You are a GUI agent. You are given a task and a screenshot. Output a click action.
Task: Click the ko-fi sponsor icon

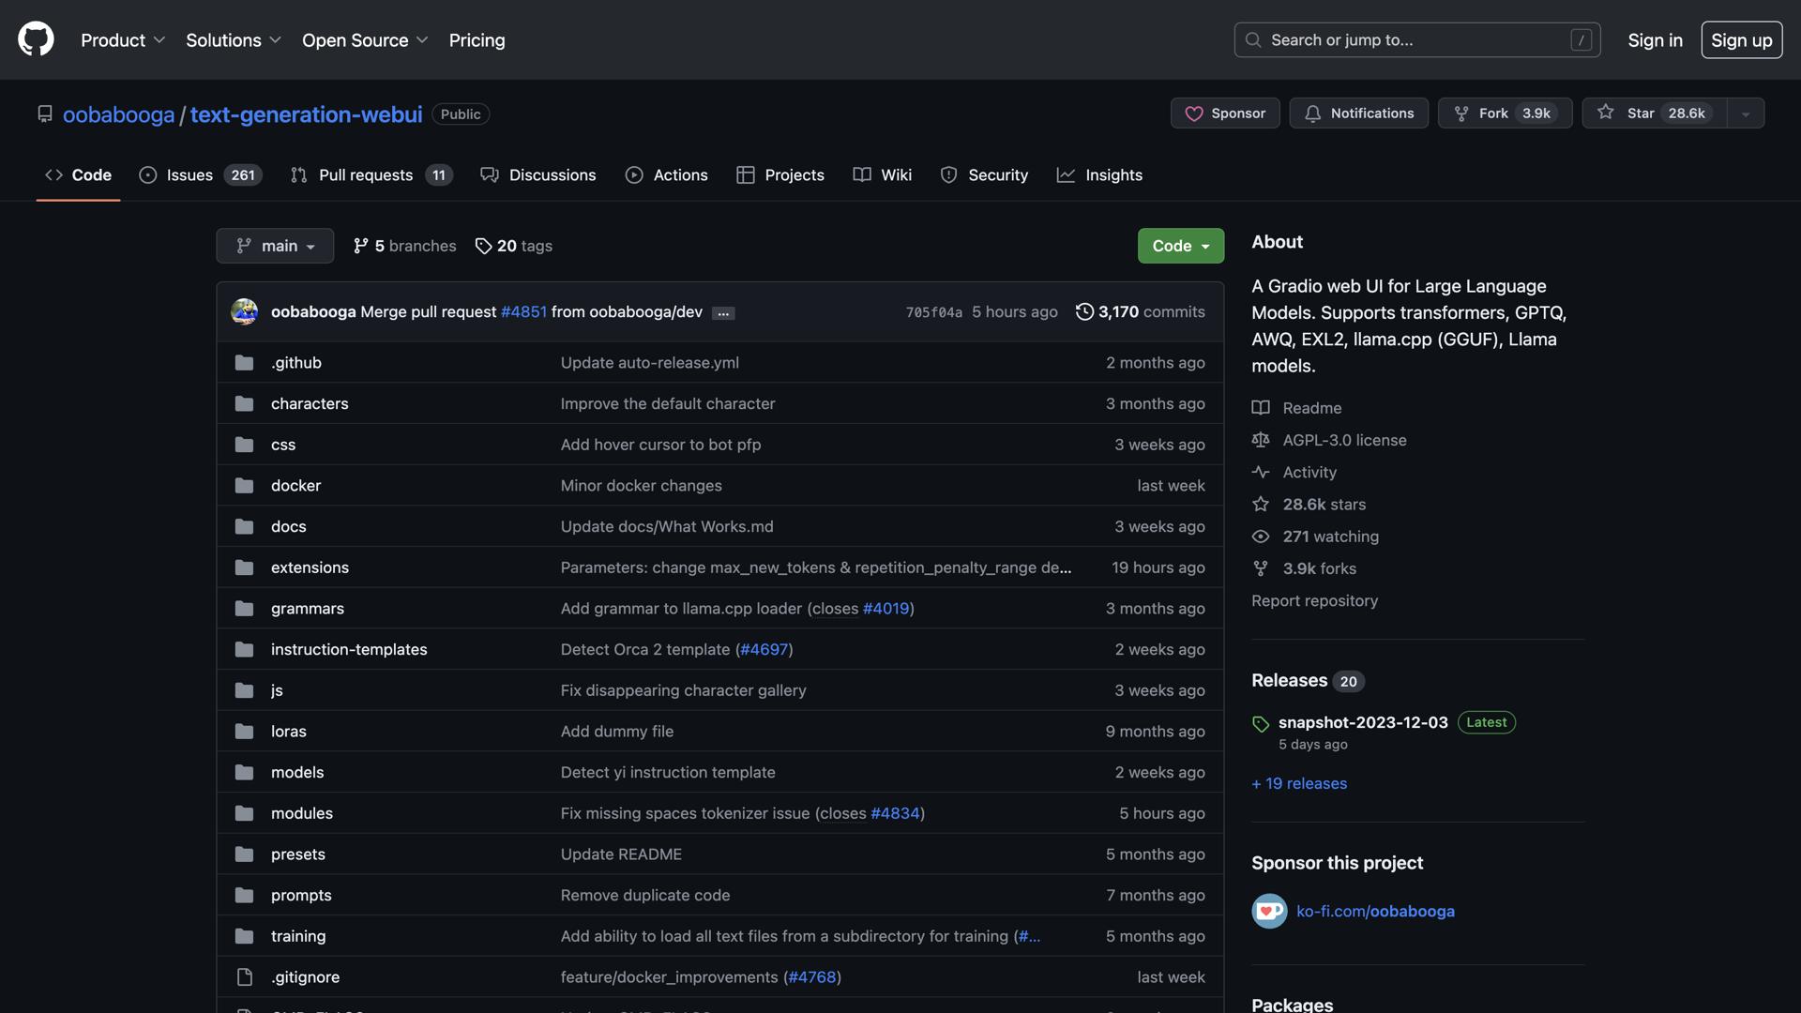point(1269,911)
